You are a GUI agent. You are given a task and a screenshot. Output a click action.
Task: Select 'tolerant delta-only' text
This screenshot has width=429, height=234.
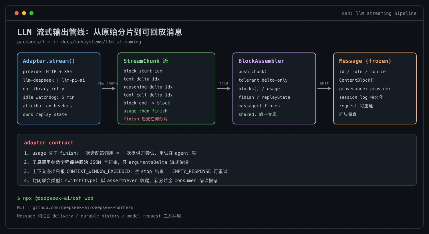263,80
